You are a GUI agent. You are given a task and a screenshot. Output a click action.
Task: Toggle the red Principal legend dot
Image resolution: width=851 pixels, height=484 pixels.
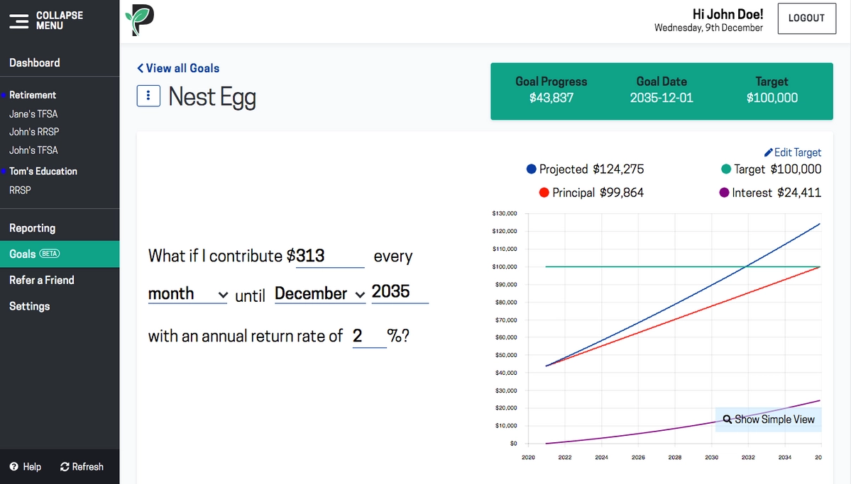coord(544,193)
